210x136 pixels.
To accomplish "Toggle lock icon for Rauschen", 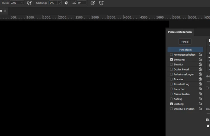I will coord(200,89).
